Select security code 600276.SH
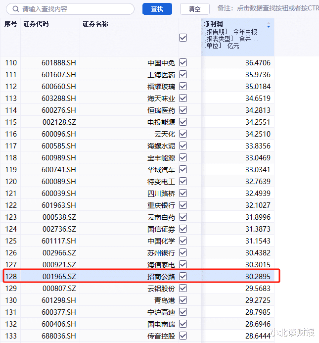 (59, 110)
